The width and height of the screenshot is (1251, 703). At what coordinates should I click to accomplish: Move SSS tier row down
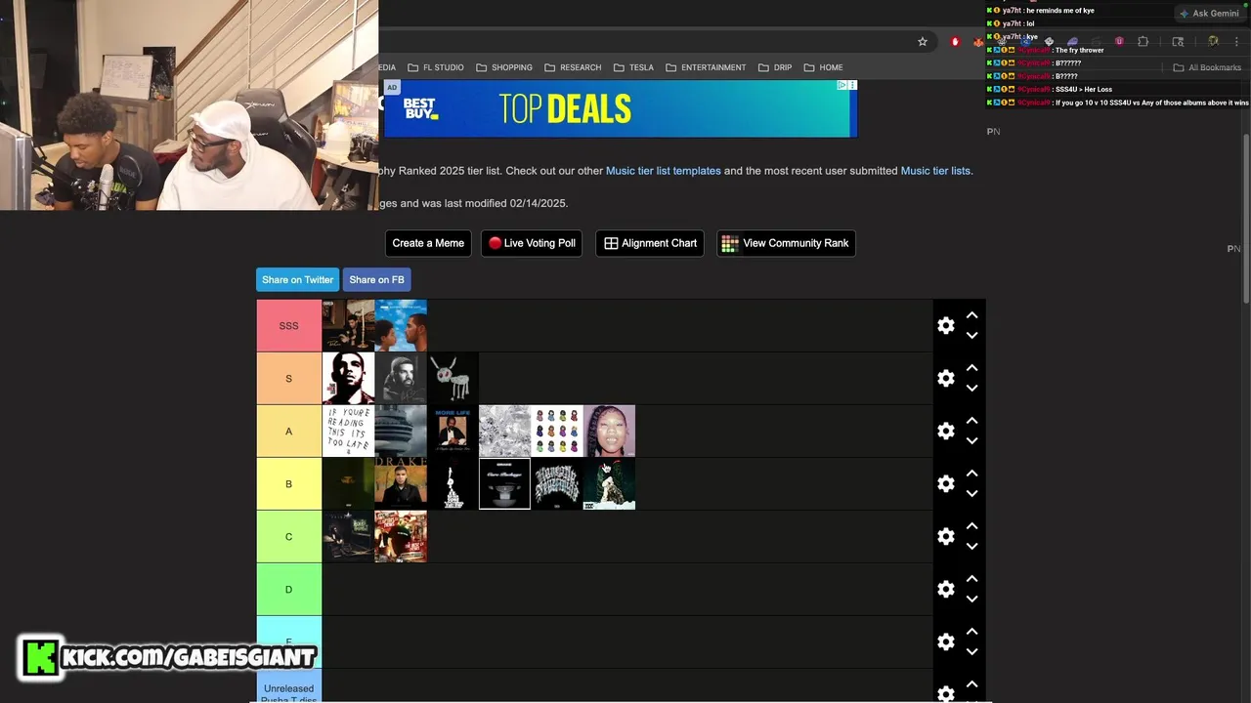(971, 335)
